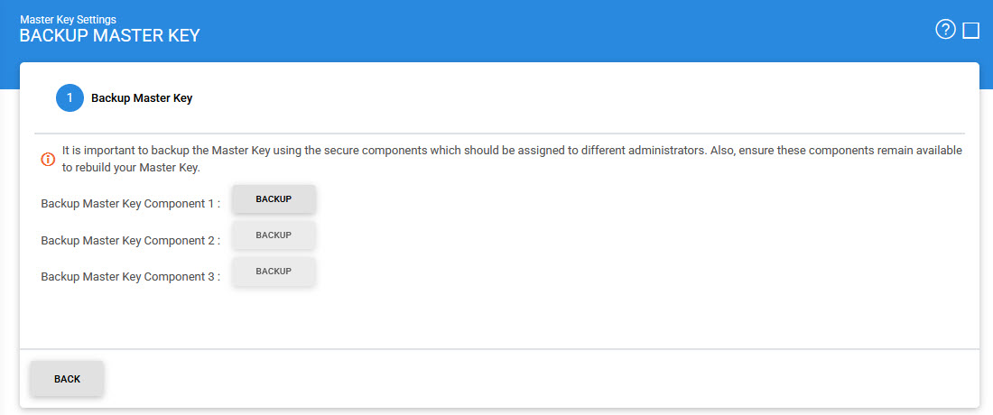Image resolution: width=993 pixels, height=415 pixels.
Task: Click the empty footer area beside Back
Action: click(542, 379)
